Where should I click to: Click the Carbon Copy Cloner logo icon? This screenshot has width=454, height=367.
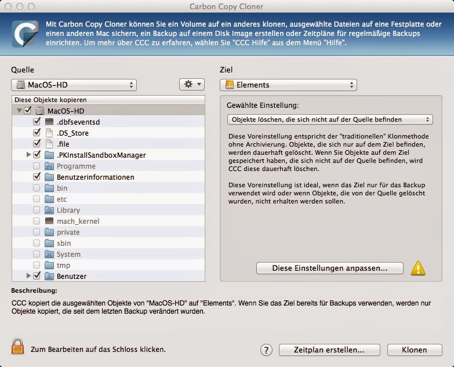25,34
